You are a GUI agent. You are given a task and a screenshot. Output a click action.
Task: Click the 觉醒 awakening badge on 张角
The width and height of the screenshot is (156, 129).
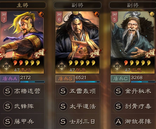coord(95,54)
